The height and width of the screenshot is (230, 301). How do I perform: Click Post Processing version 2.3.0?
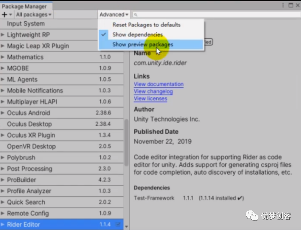pyautogui.click(x=105, y=169)
